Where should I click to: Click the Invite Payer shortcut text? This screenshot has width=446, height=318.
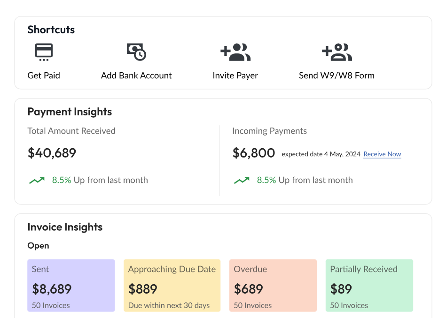coord(235,75)
